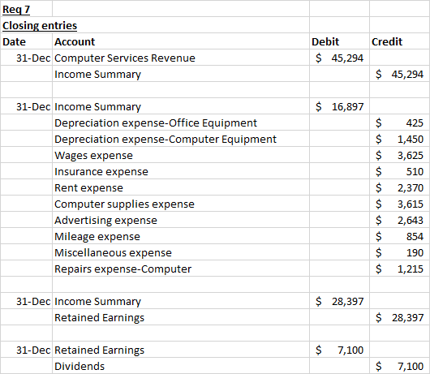Click the 'Closing entries' title cell
The width and height of the screenshot is (430, 374).
(x=155, y=25)
